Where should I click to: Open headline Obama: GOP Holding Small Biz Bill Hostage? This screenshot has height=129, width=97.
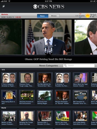click(48, 59)
